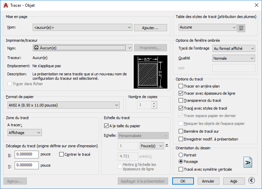Image resolution: width=262 pixels, height=189 pixels.
Task: Click the Y offset input field
Action: coord(27,165)
